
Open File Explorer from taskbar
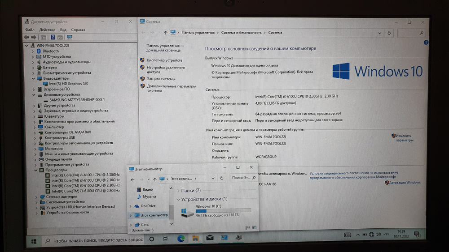(195, 238)
